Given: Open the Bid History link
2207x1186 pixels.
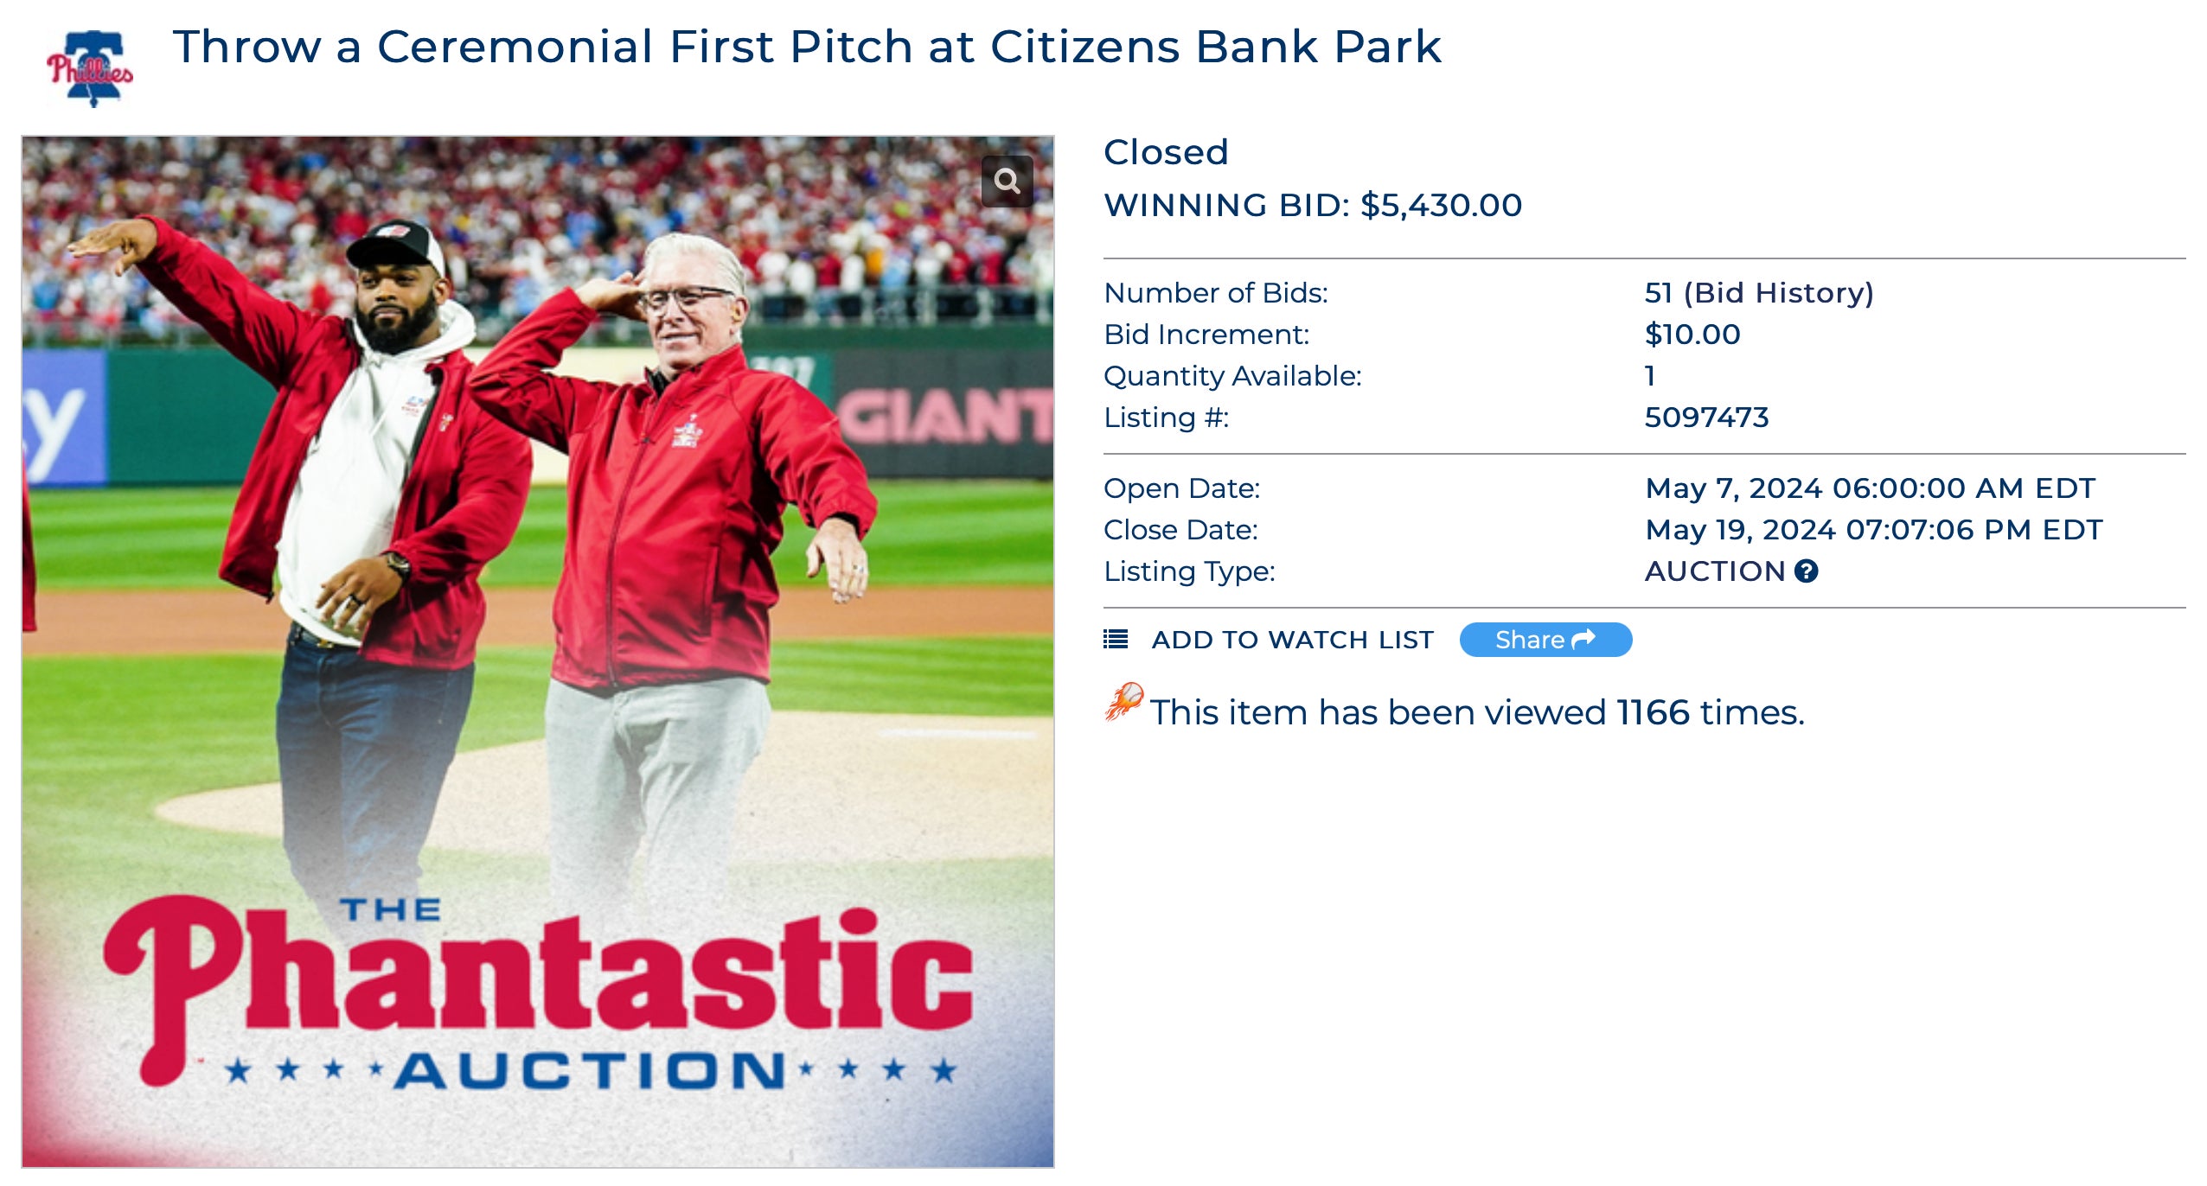Looking at the screenshot, I should click(1778, 293).
